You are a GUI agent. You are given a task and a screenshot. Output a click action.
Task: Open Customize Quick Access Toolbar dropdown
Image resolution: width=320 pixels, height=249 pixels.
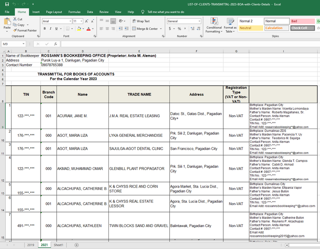tap(33, 4)
